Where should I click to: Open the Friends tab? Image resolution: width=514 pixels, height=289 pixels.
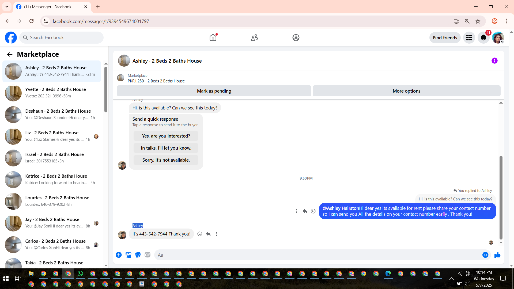point(254,38)
